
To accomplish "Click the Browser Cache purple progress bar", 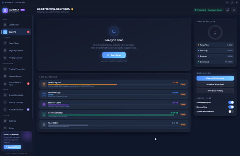I will (58, 105).
